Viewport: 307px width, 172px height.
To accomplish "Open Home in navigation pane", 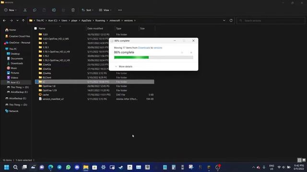I will coord(11,30).
